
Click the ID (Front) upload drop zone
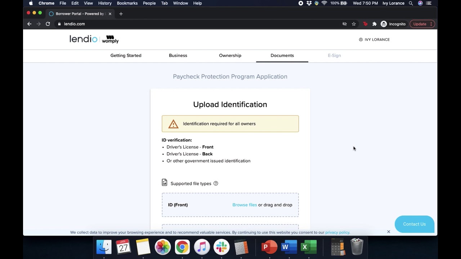pos(230,205)
